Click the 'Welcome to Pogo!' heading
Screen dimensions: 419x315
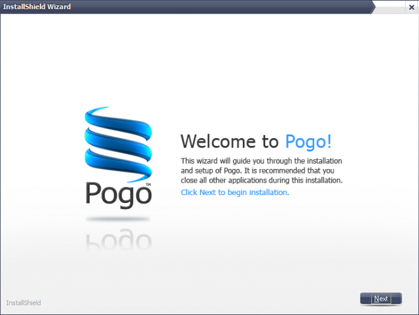(256, 141)
